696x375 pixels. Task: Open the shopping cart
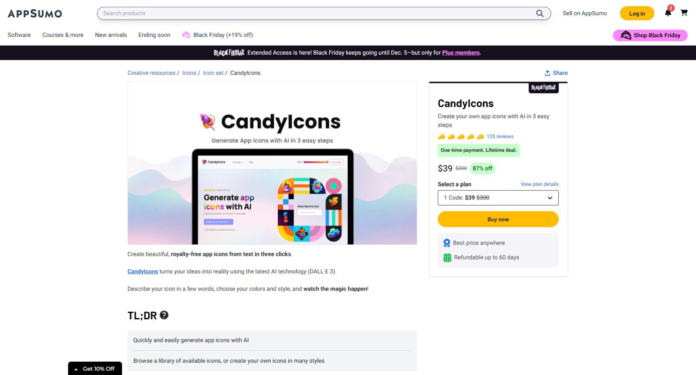[684, 13]
